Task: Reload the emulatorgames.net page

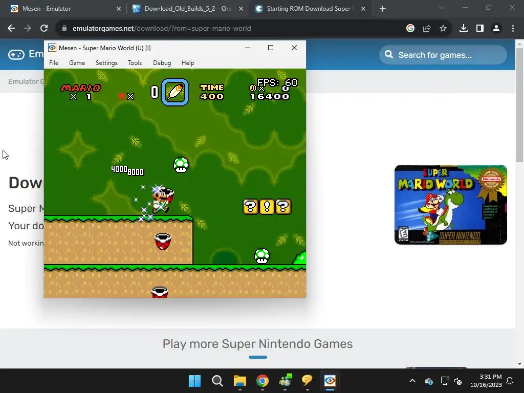Action: pos(44,29)
